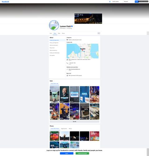
Task: Open the followers and following count link
Action: [66, 28]
